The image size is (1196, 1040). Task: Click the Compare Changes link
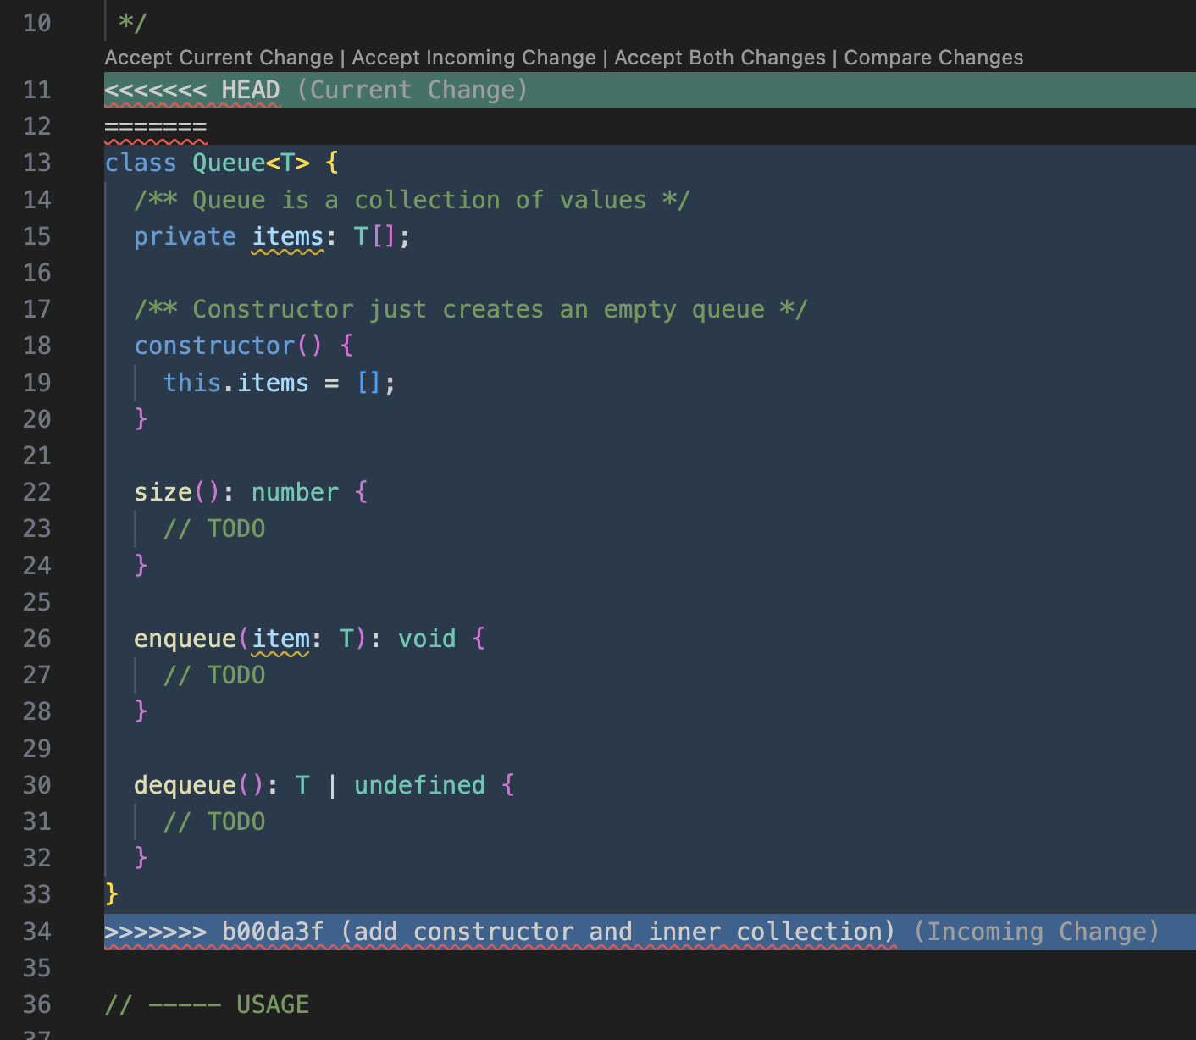coord(933,58)
